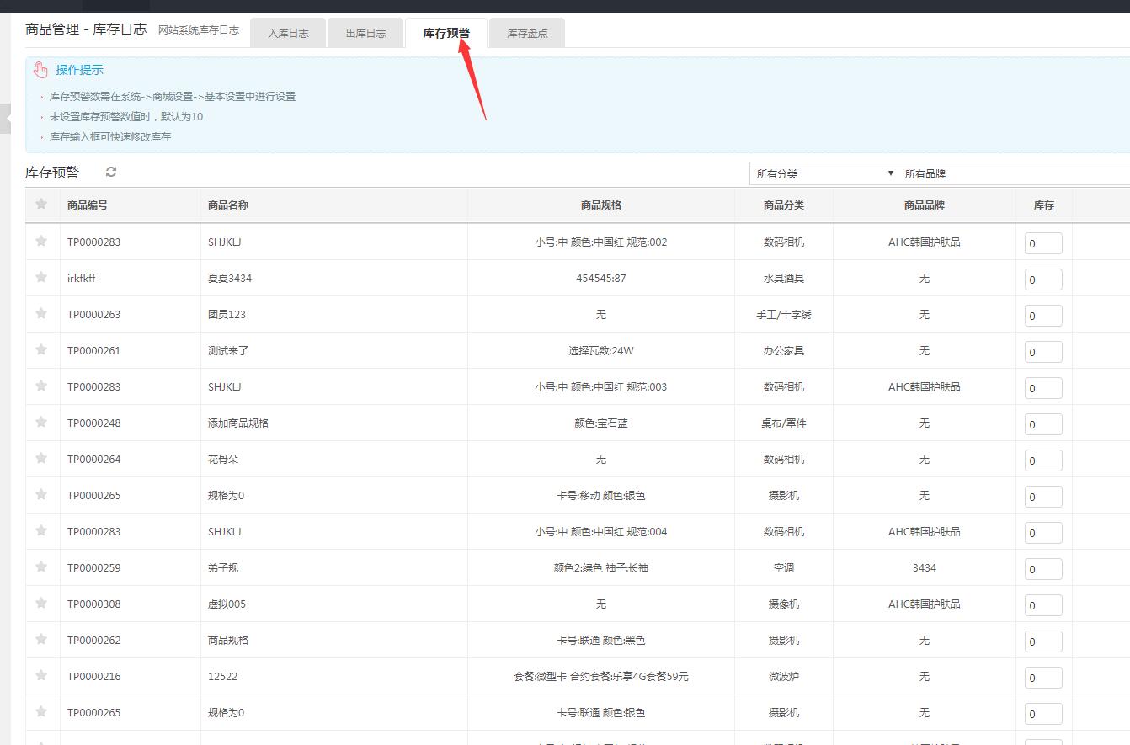1130x745 pixels.
Task: Click the 商品编号 column header
Action: (88, 205)
